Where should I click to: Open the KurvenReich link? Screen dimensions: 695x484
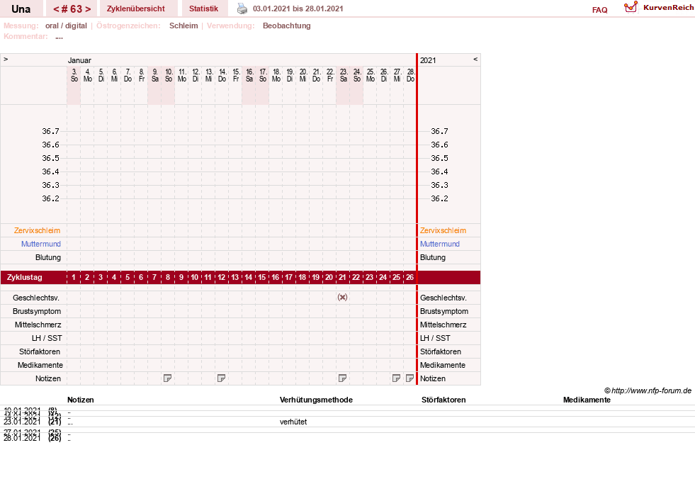point(668,8)
